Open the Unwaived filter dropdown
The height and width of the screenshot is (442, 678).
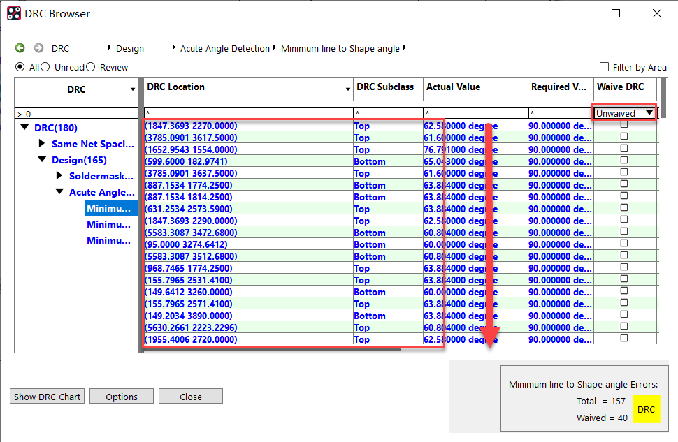649,113
